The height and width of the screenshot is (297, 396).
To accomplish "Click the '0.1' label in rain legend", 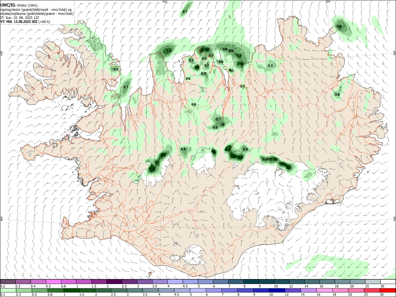I will tap(3, 295).
